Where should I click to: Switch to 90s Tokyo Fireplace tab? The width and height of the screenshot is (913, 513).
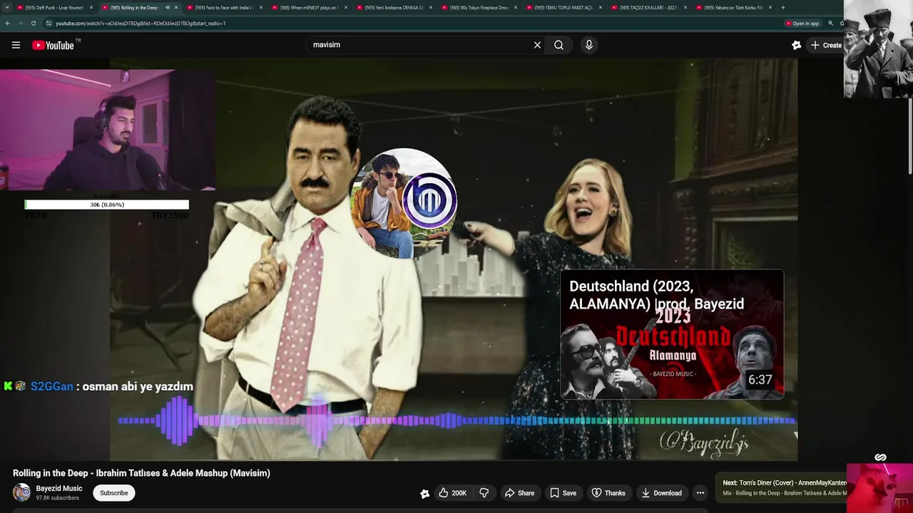[479, 7]
